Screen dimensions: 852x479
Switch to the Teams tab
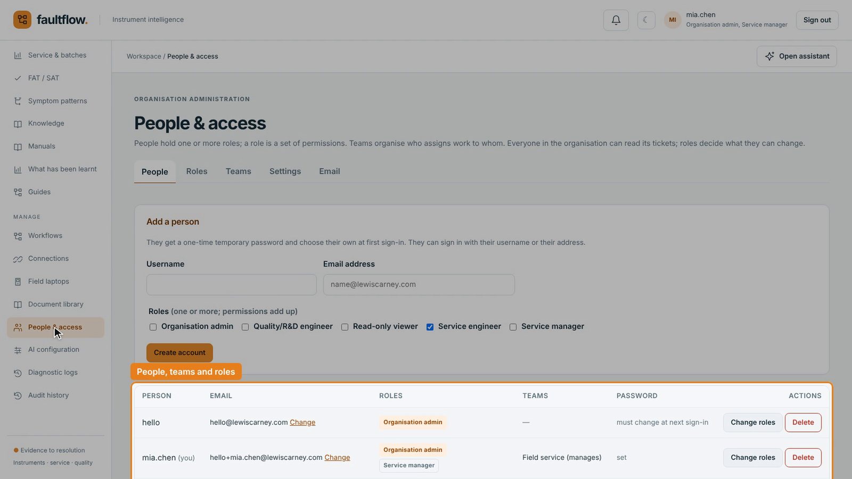[238, 171]
